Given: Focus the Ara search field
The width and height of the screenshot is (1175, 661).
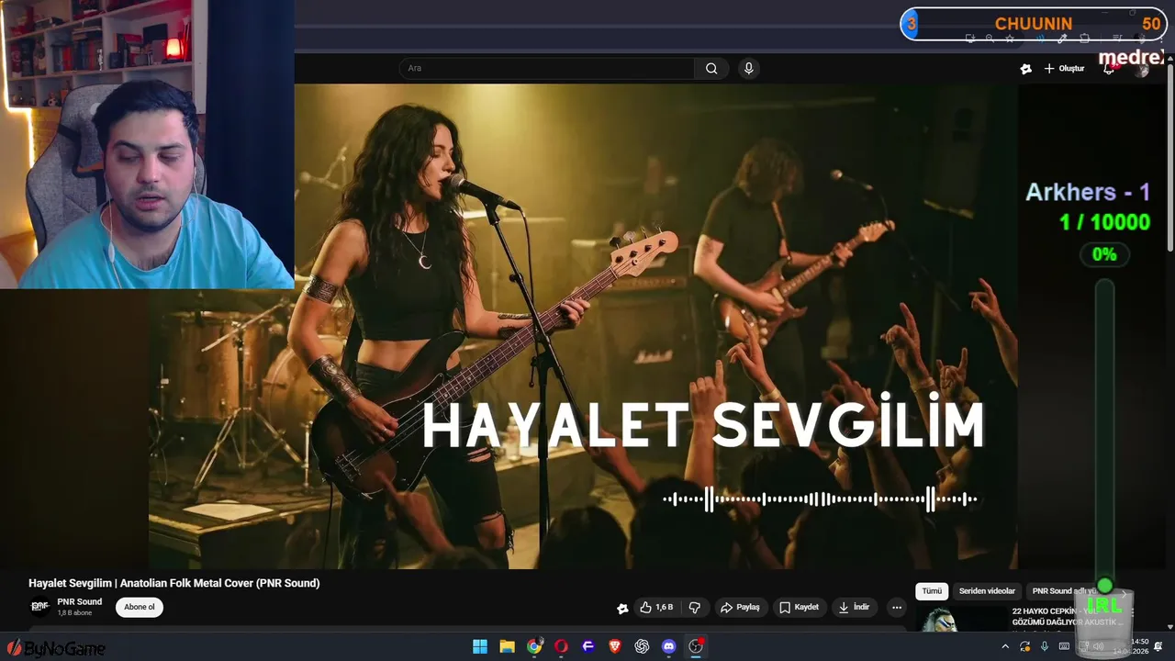Looking at the screenshot, I should pos(547,68).
